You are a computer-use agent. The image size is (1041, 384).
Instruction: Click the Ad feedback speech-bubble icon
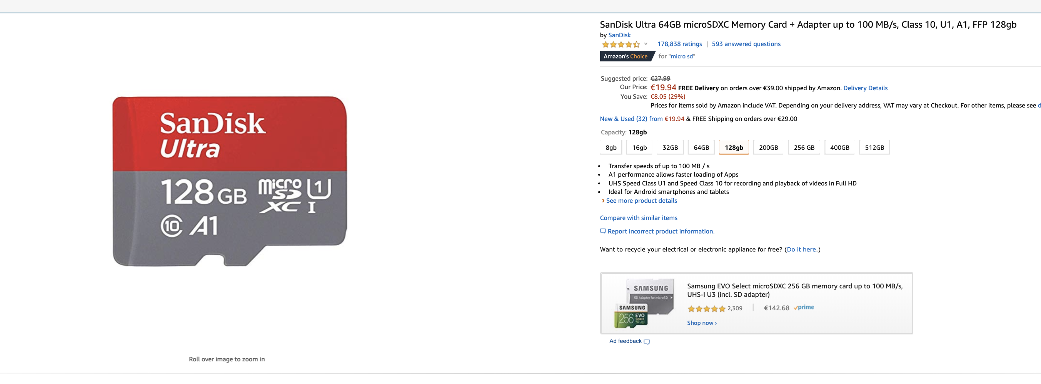click(647, 342)
